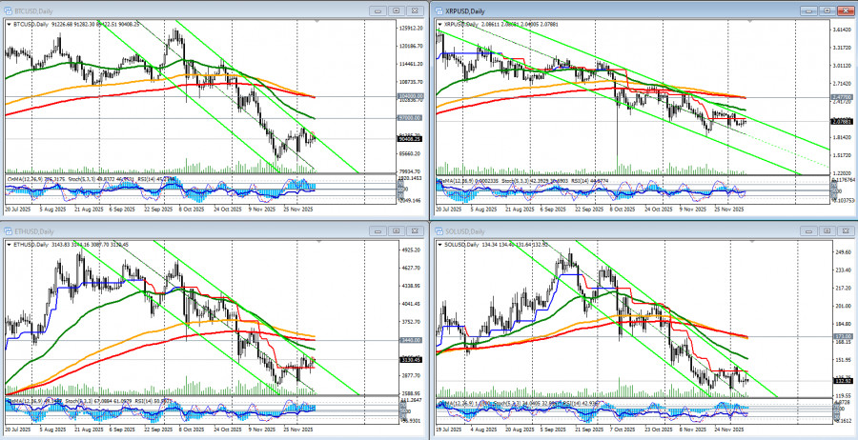The image size is (858, 440).
Task: Click the chart shift marker atop XRPUSD chart
Action: coord(747,22)
